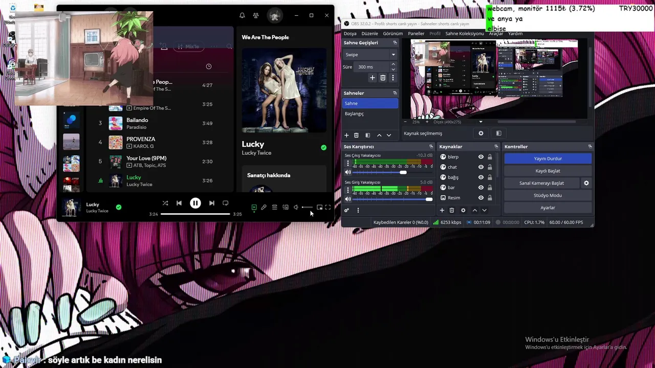Skip to next track in Spotify

point(212,203)
